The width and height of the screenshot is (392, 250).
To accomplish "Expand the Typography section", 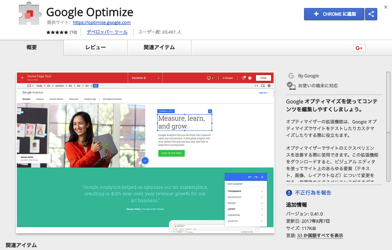I will (245, 192).
